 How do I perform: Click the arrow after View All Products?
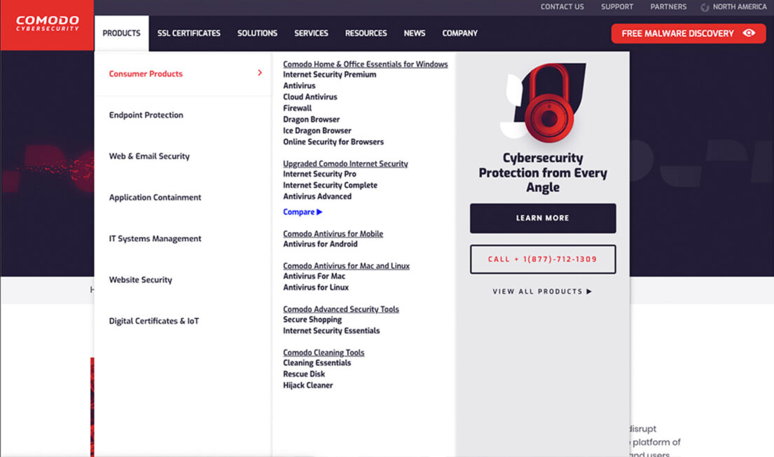pyautogui.click(x=589, y=292)
